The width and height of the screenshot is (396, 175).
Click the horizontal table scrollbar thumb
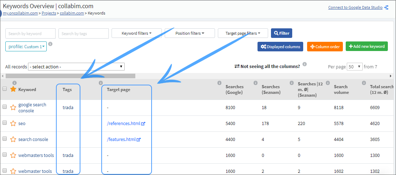pyautogui.click(x=70, y=76)
